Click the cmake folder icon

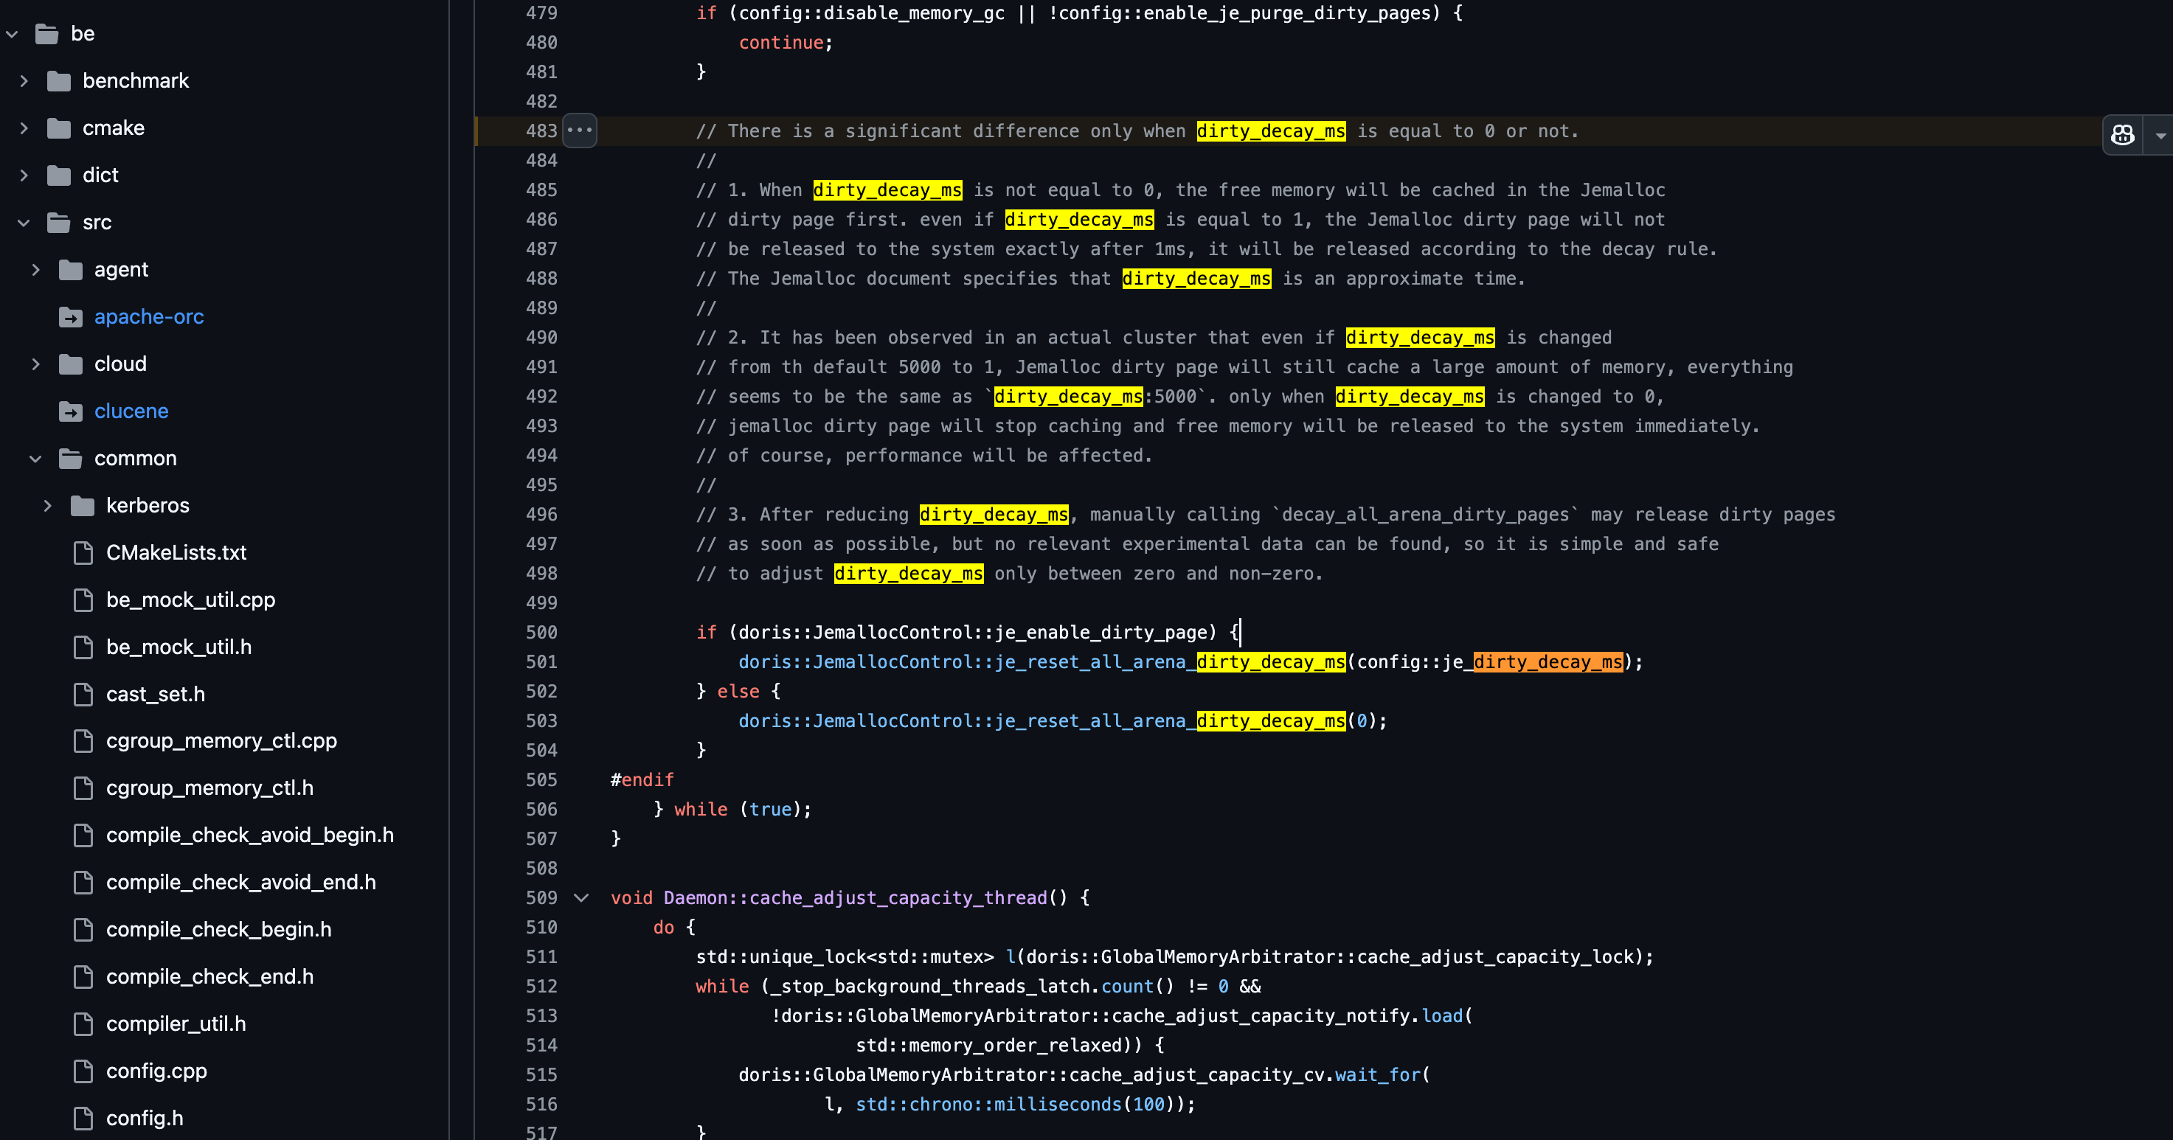59,128
